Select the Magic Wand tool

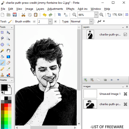click(x=2, y=51)
